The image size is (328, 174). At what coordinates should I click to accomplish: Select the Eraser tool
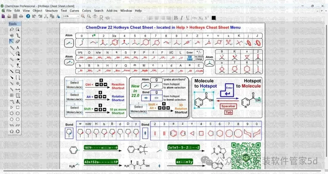pos(18,41)
